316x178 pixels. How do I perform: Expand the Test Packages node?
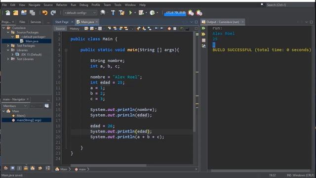pyautogui.click(x=8, y=45)
